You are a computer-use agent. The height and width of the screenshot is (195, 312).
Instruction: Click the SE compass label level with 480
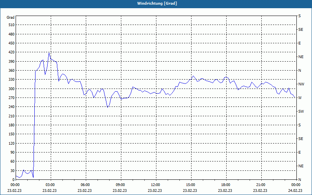coord(301,30)
